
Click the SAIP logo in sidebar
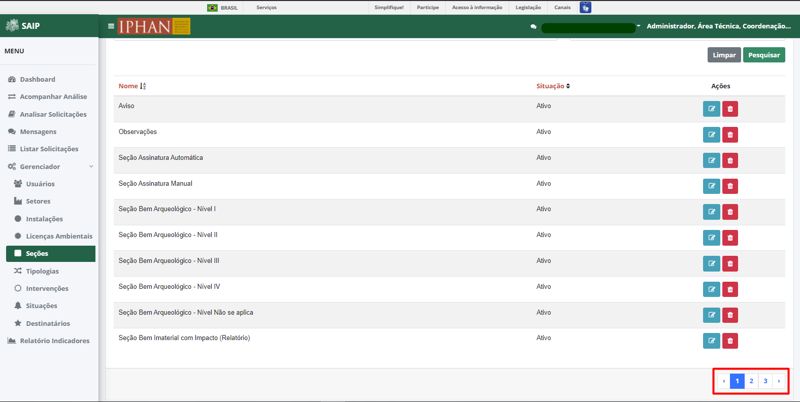22,25
